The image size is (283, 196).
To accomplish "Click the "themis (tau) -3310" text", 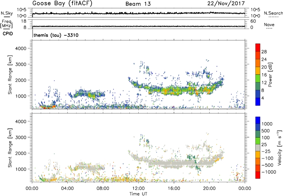I will tap(56, 35).
